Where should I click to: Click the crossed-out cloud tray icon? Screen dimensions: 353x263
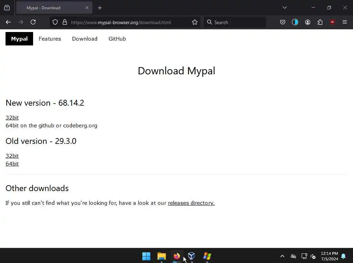(x=293, y=256)
